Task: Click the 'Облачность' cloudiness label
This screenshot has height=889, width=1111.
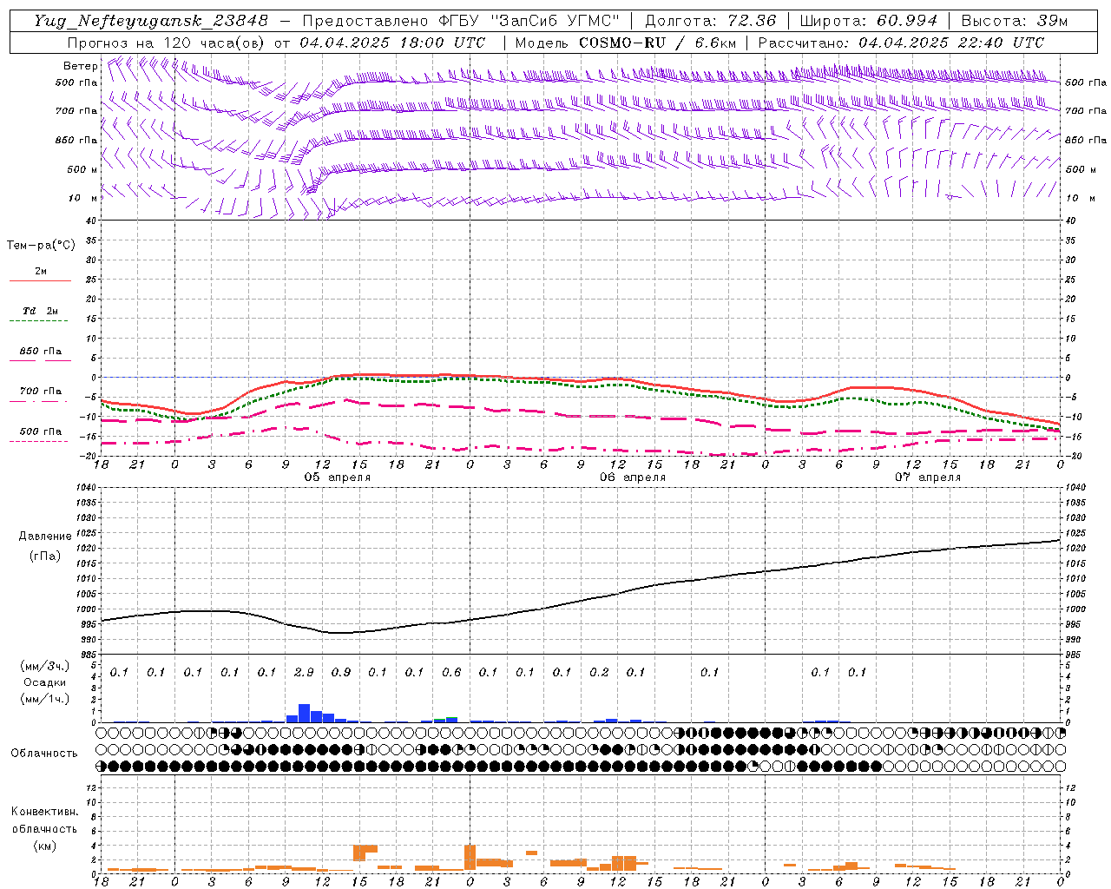Action: (x=44, y=754)
